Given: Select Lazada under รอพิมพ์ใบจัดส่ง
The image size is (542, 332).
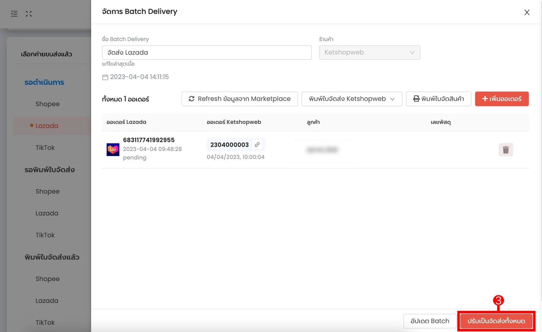Looking at the screenshot, I should click(x=47, y=213).
